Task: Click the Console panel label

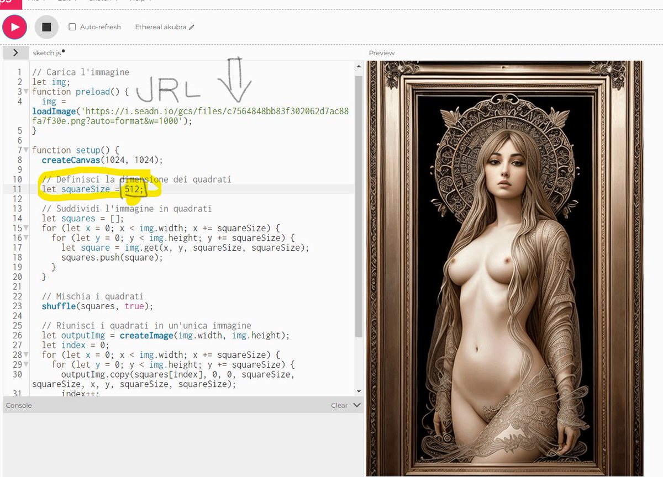Action: 19,405
